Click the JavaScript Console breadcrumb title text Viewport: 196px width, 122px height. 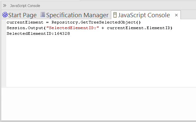coord(25,6)
